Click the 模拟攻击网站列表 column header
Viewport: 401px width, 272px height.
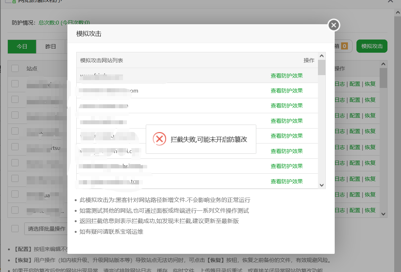click(x=102, y=60)
